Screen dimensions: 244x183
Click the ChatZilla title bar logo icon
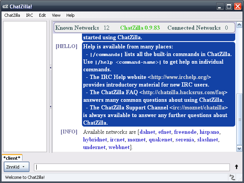5,6
